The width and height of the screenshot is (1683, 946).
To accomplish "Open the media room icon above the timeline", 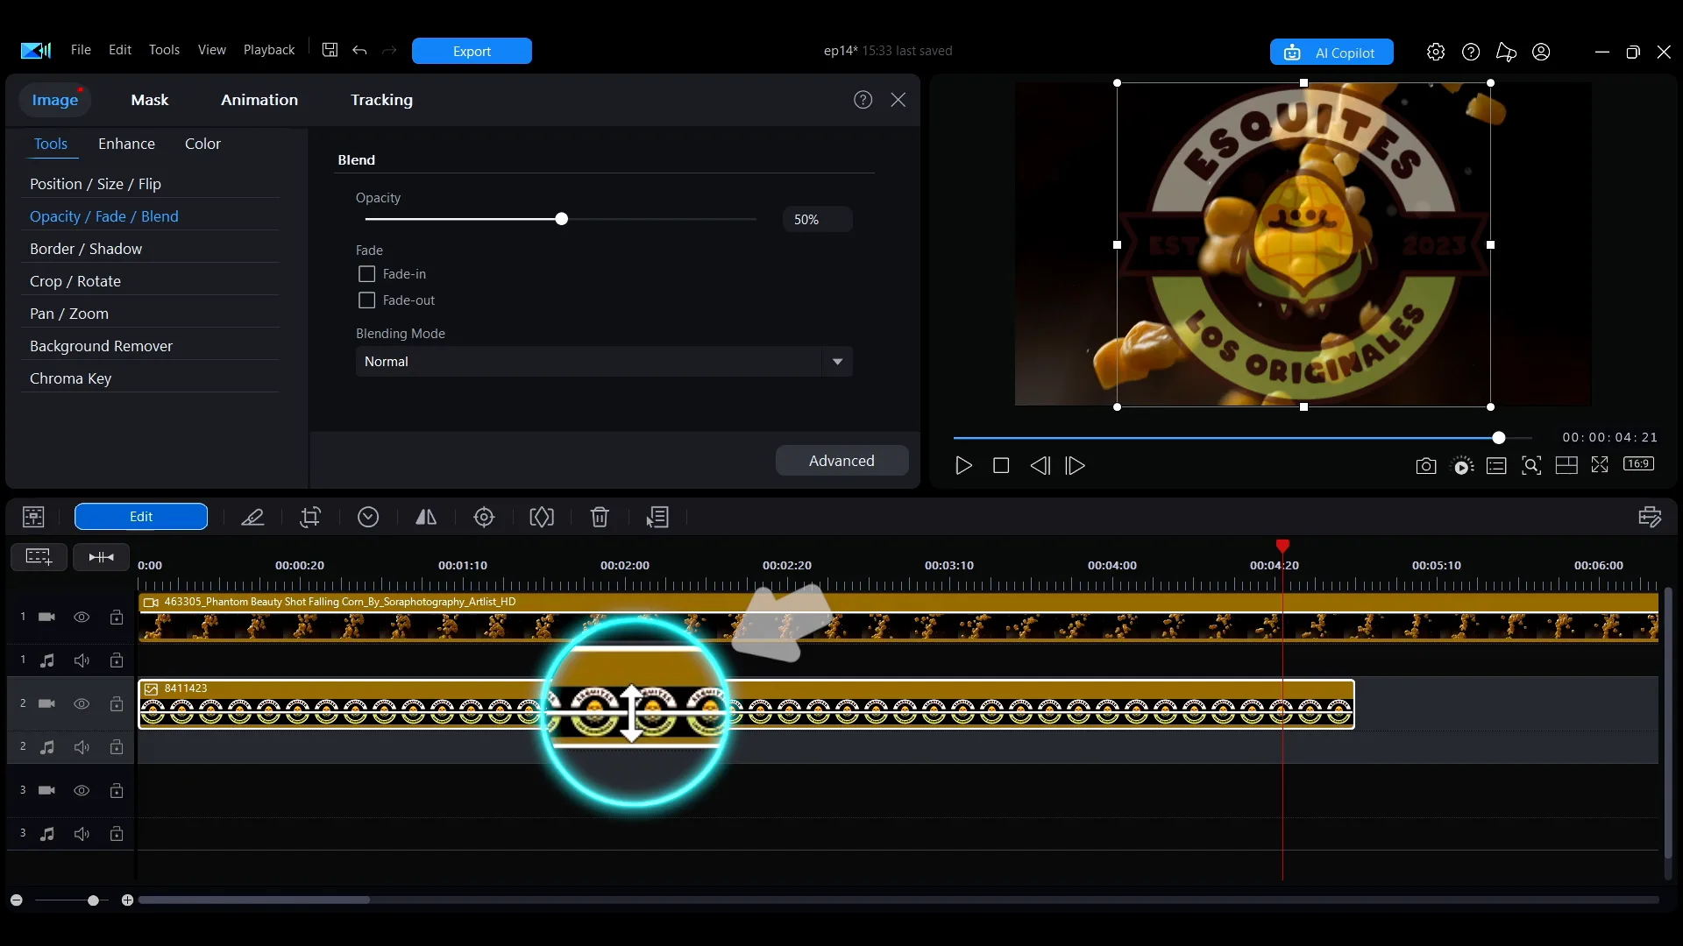I will [x=33, y=517].
